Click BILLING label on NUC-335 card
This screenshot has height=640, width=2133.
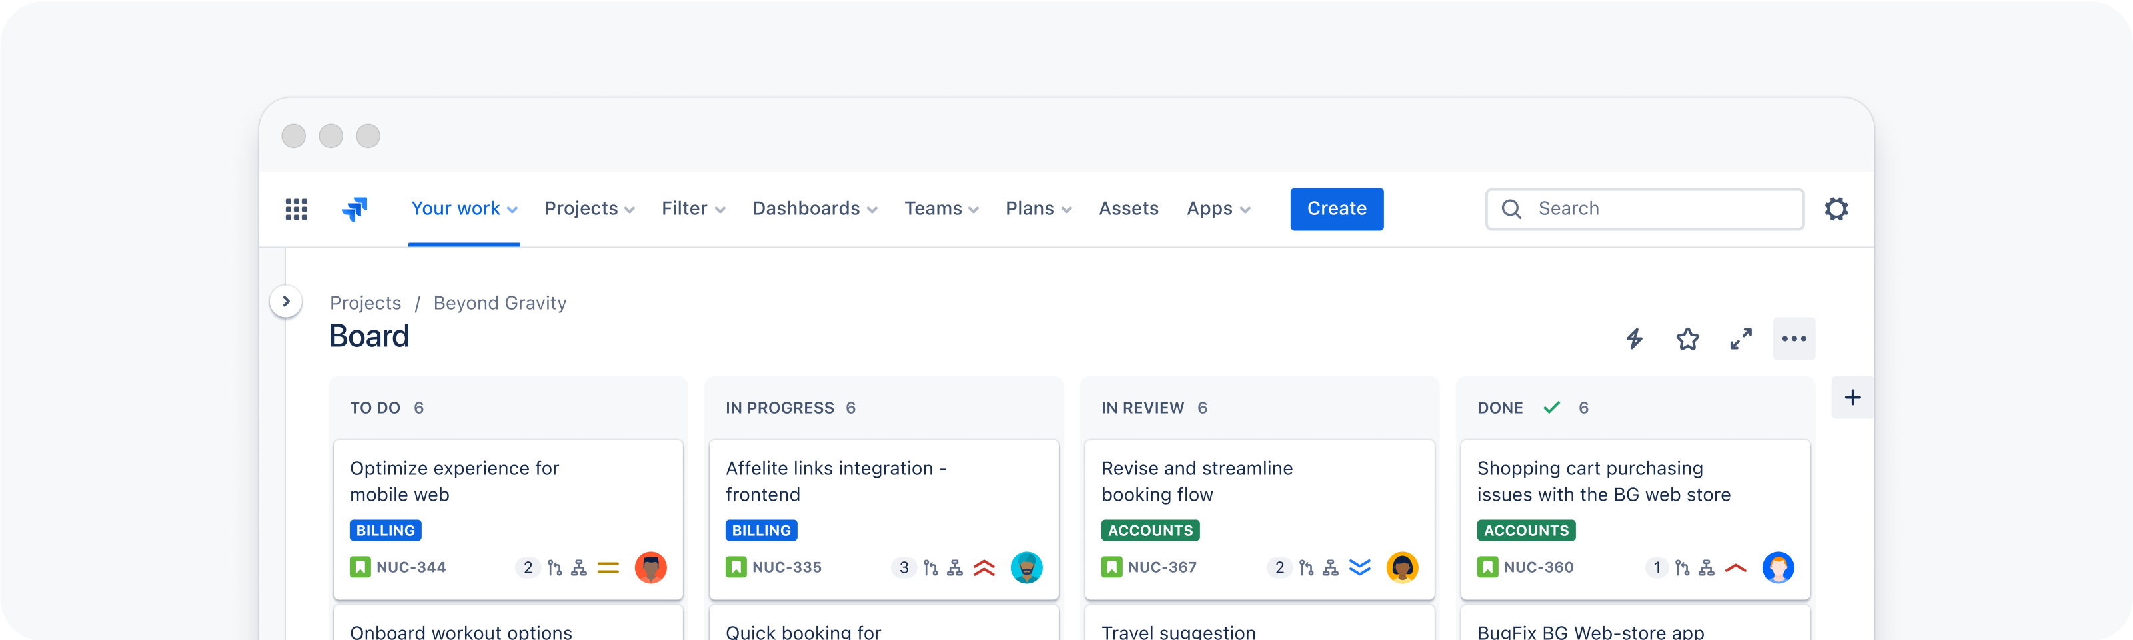pyautogui.click(x=761, y=531)
